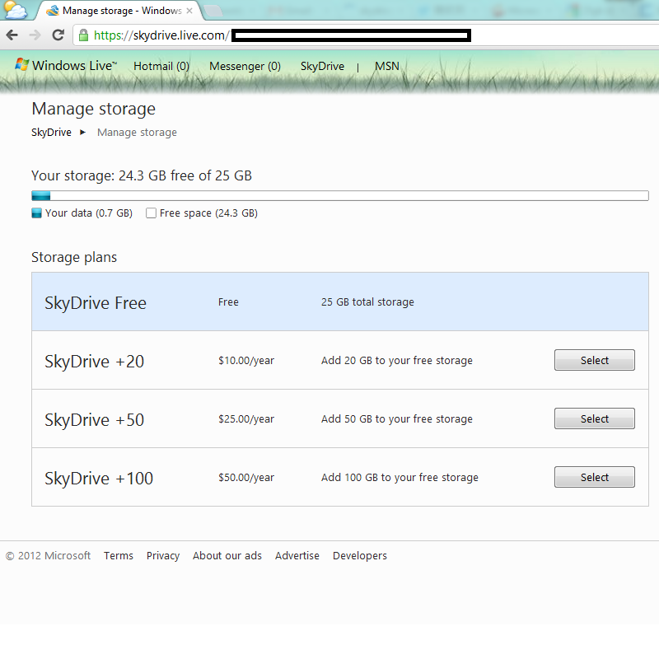Click the SkyDrive +20 plan name
This screenshot has height=659, width=659.
pos(95,362)
